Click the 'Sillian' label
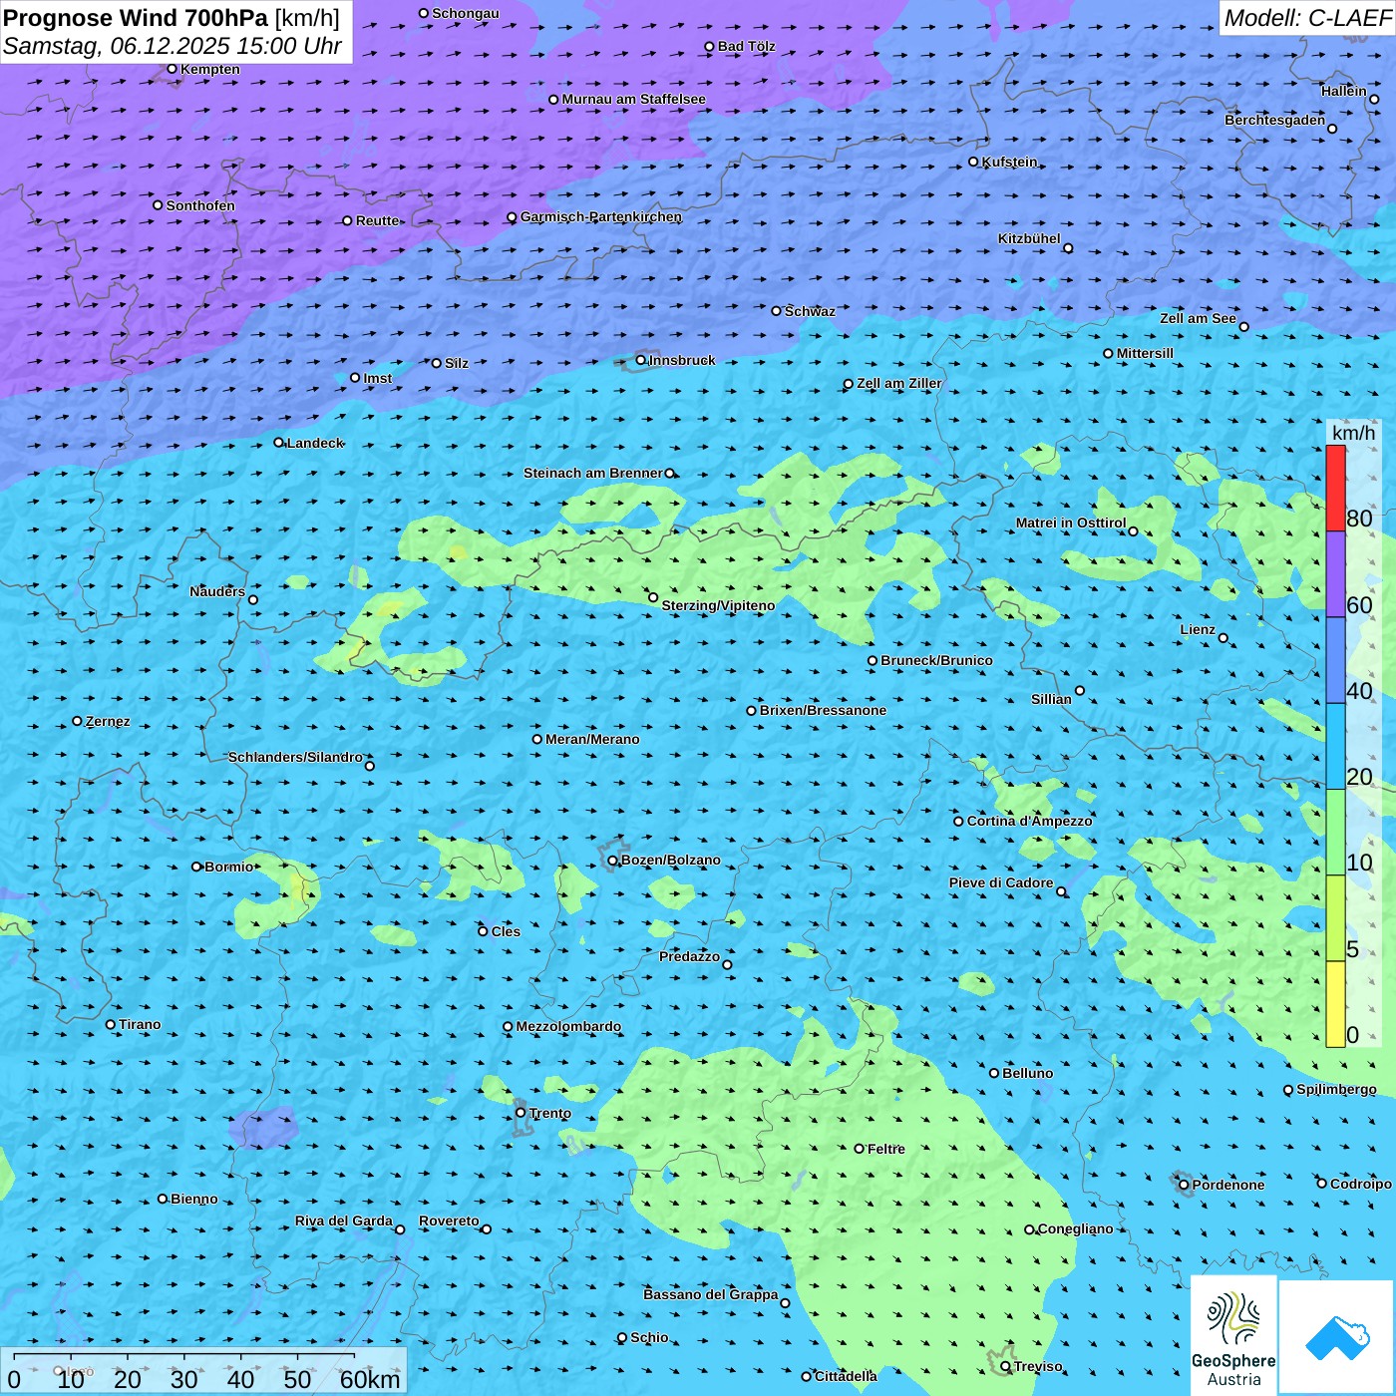The image size is (1396, 1396). point(1051,699)
